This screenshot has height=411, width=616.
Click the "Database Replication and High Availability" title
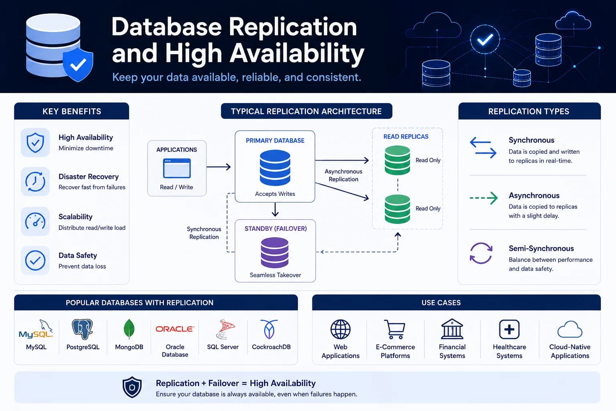click(x=238, y=40)
